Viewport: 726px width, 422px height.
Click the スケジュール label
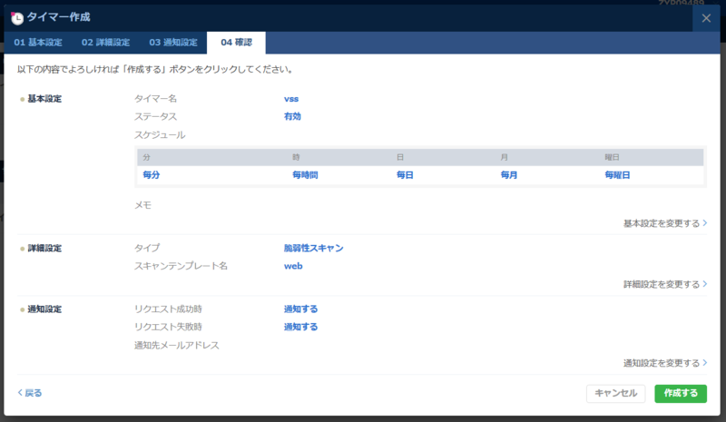coord(160,135)
